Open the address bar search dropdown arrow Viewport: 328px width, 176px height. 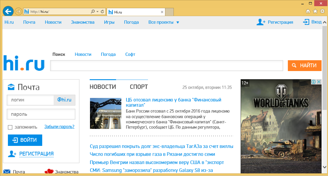tap(97, 12)
